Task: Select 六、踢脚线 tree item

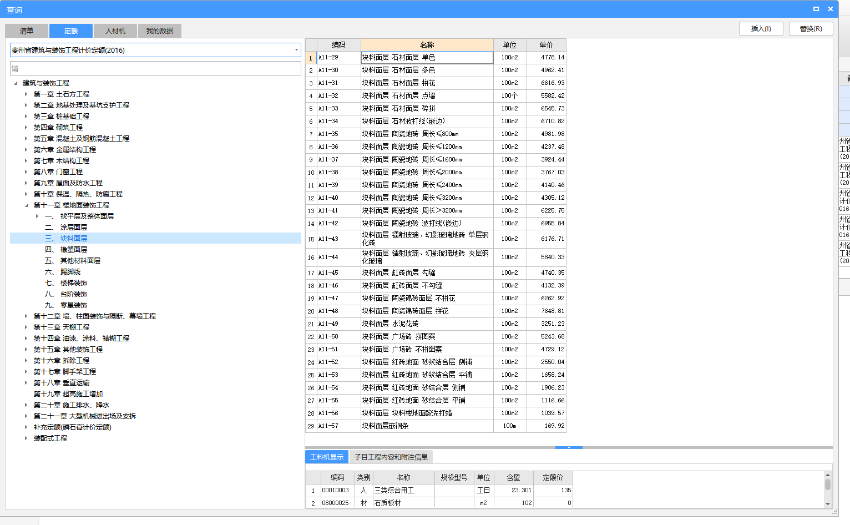Action: [x=63, y=272]
